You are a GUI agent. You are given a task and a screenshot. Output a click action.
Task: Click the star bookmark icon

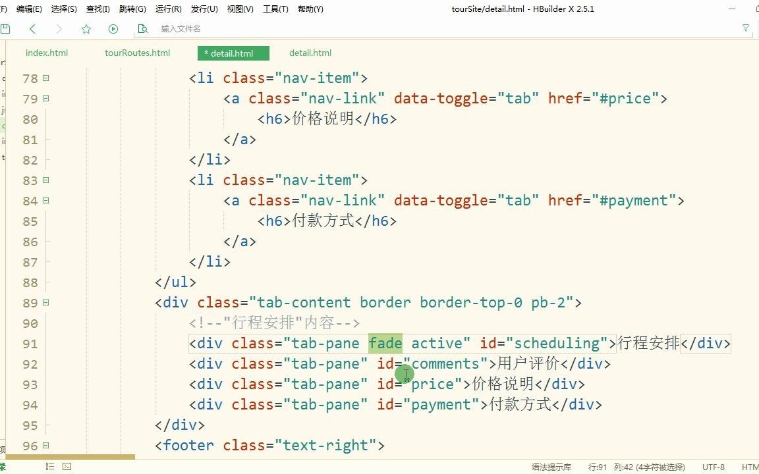[86, 29]
